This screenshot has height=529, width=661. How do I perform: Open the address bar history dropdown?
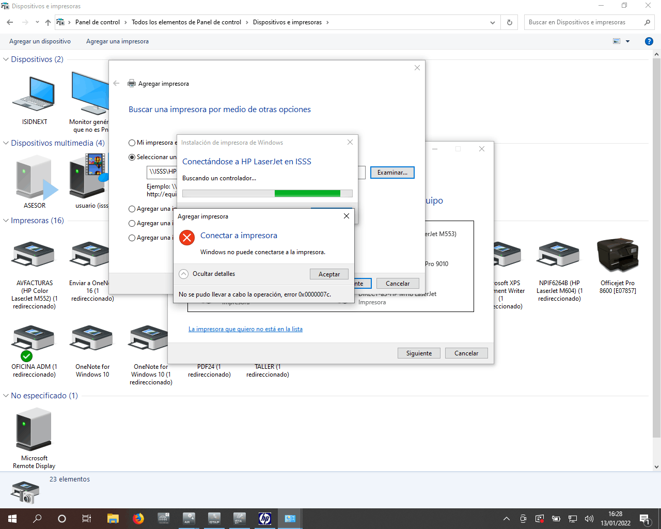[493, 22]
